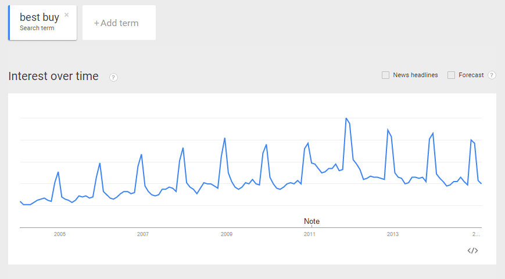
Task: Enable the Forecast checkbox
Action: point(451,75)
